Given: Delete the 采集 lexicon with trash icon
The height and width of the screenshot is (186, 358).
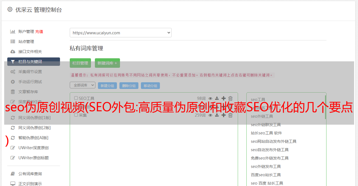Looking at the screenshot, I should click(x=230, y=115).
